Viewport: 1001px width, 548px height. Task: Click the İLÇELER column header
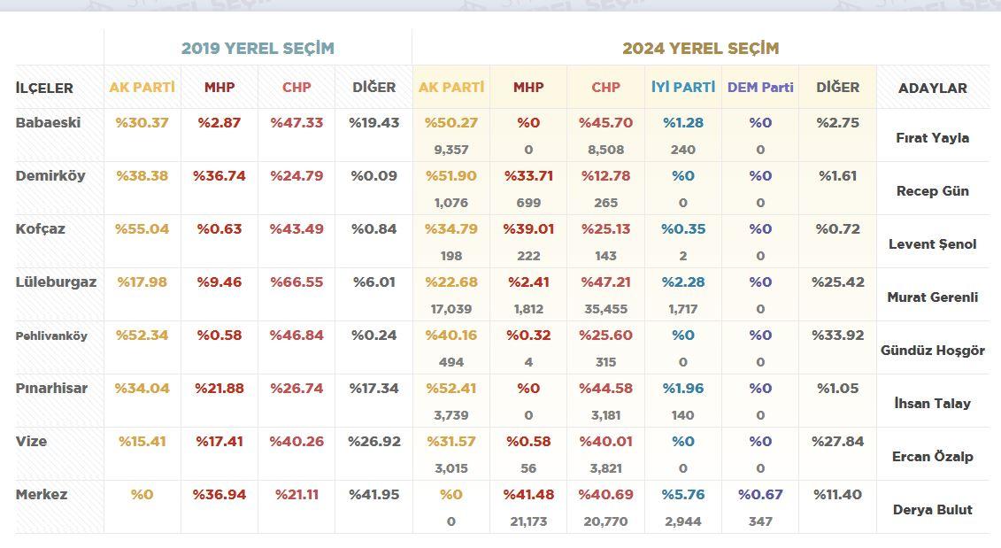(44, 89)
